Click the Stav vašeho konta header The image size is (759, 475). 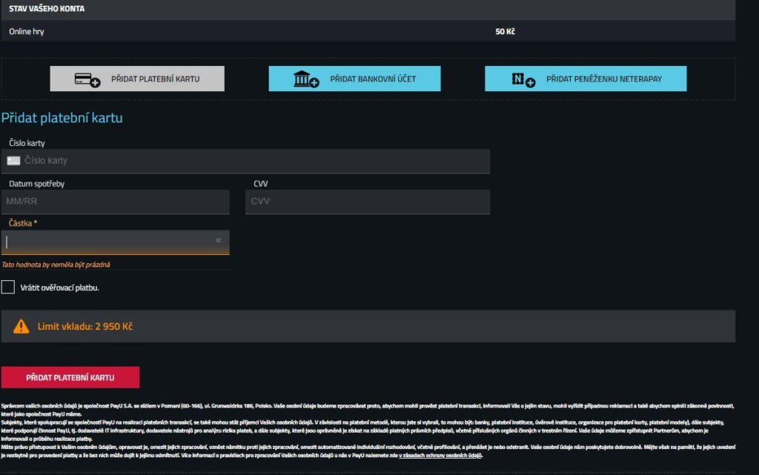click(47, 9)
